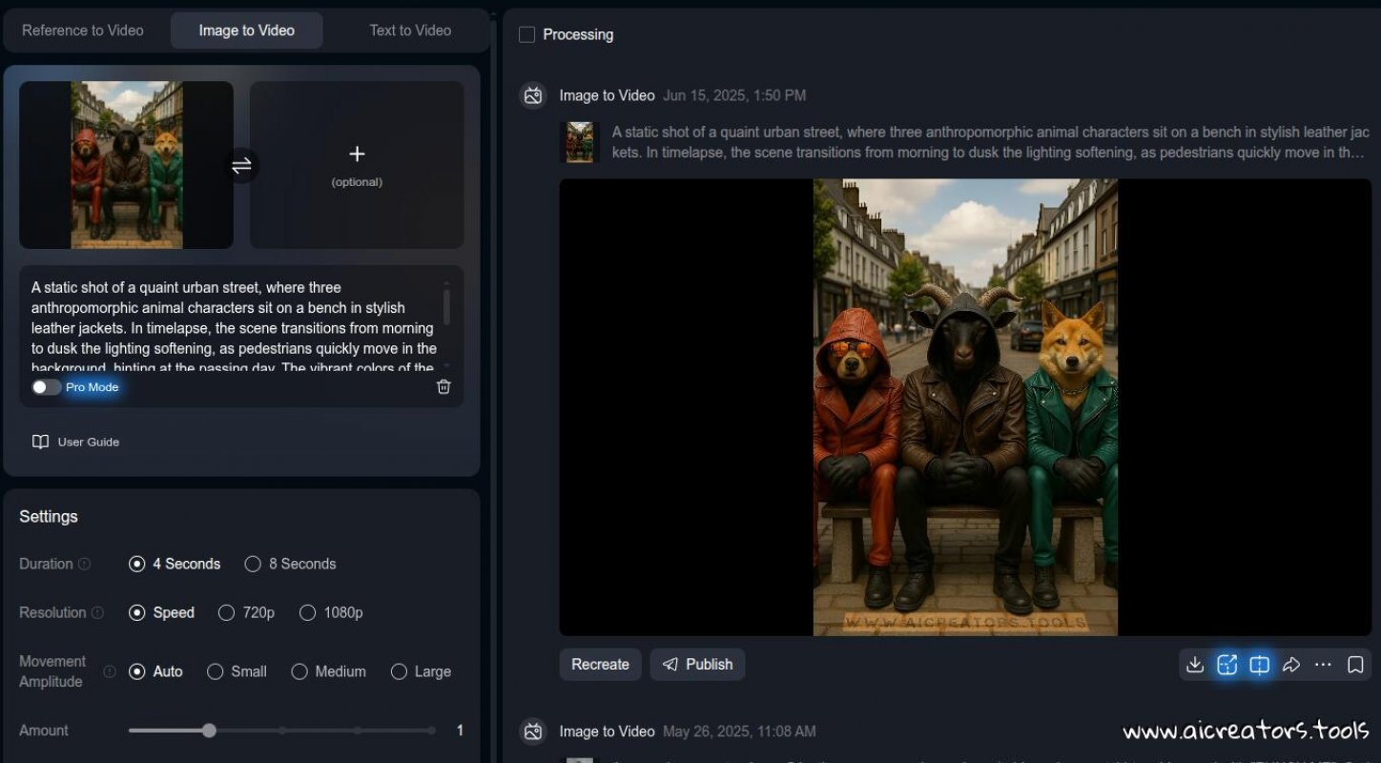
Task: Enable Pro Mode switch
Action: 45,387
